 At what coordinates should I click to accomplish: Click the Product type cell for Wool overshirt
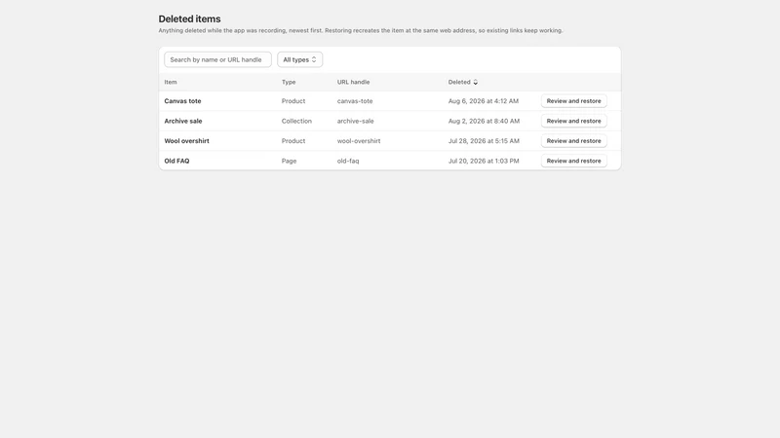tap(293, 141)
